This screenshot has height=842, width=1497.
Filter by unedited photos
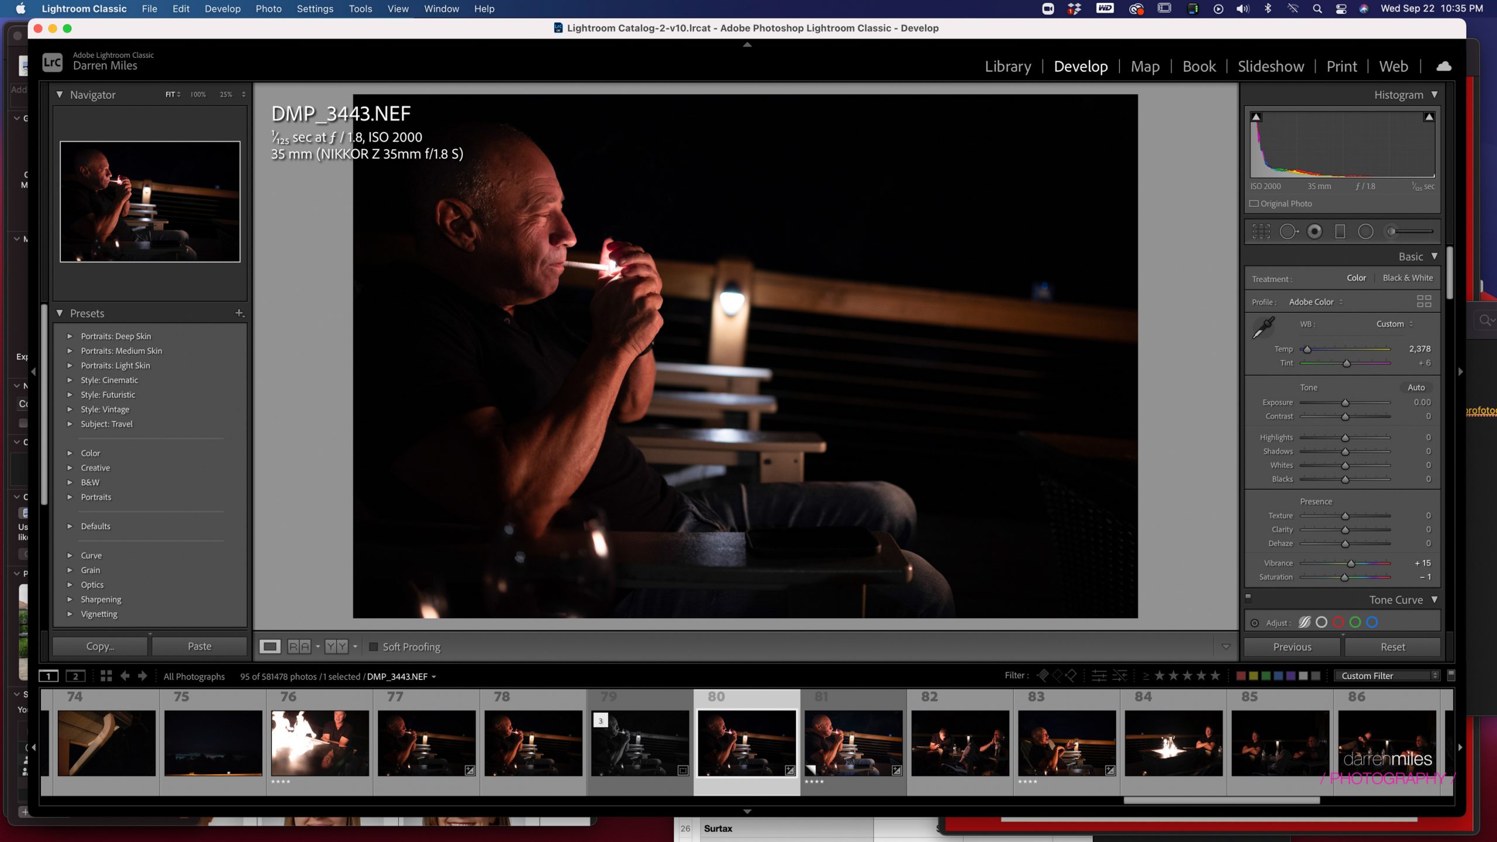point(1120,676)
